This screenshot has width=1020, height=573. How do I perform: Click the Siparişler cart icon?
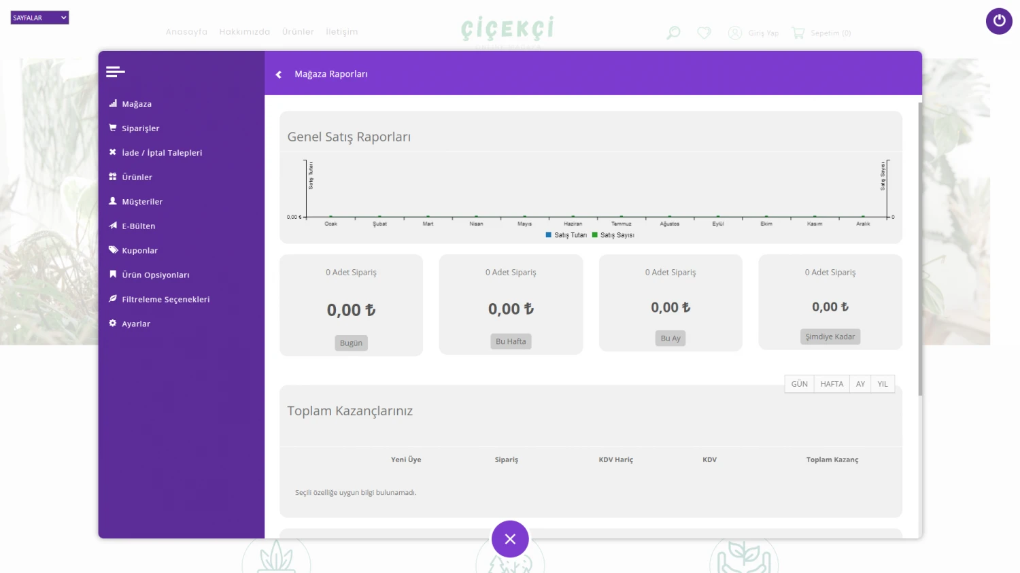click(x=113, y=128)
